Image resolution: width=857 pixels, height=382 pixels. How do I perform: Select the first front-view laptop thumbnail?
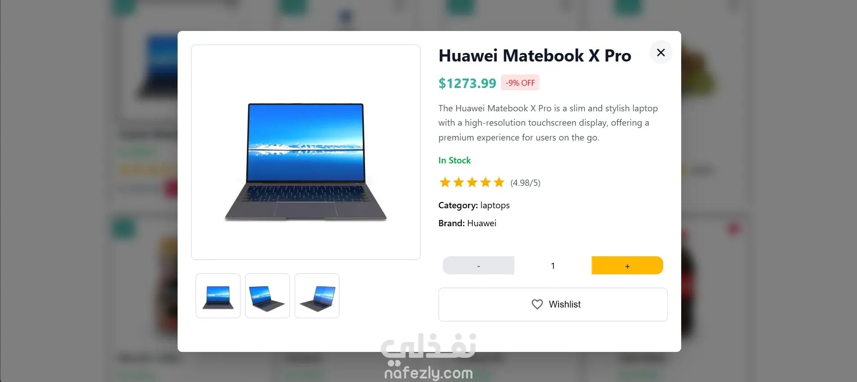(218, 296)
